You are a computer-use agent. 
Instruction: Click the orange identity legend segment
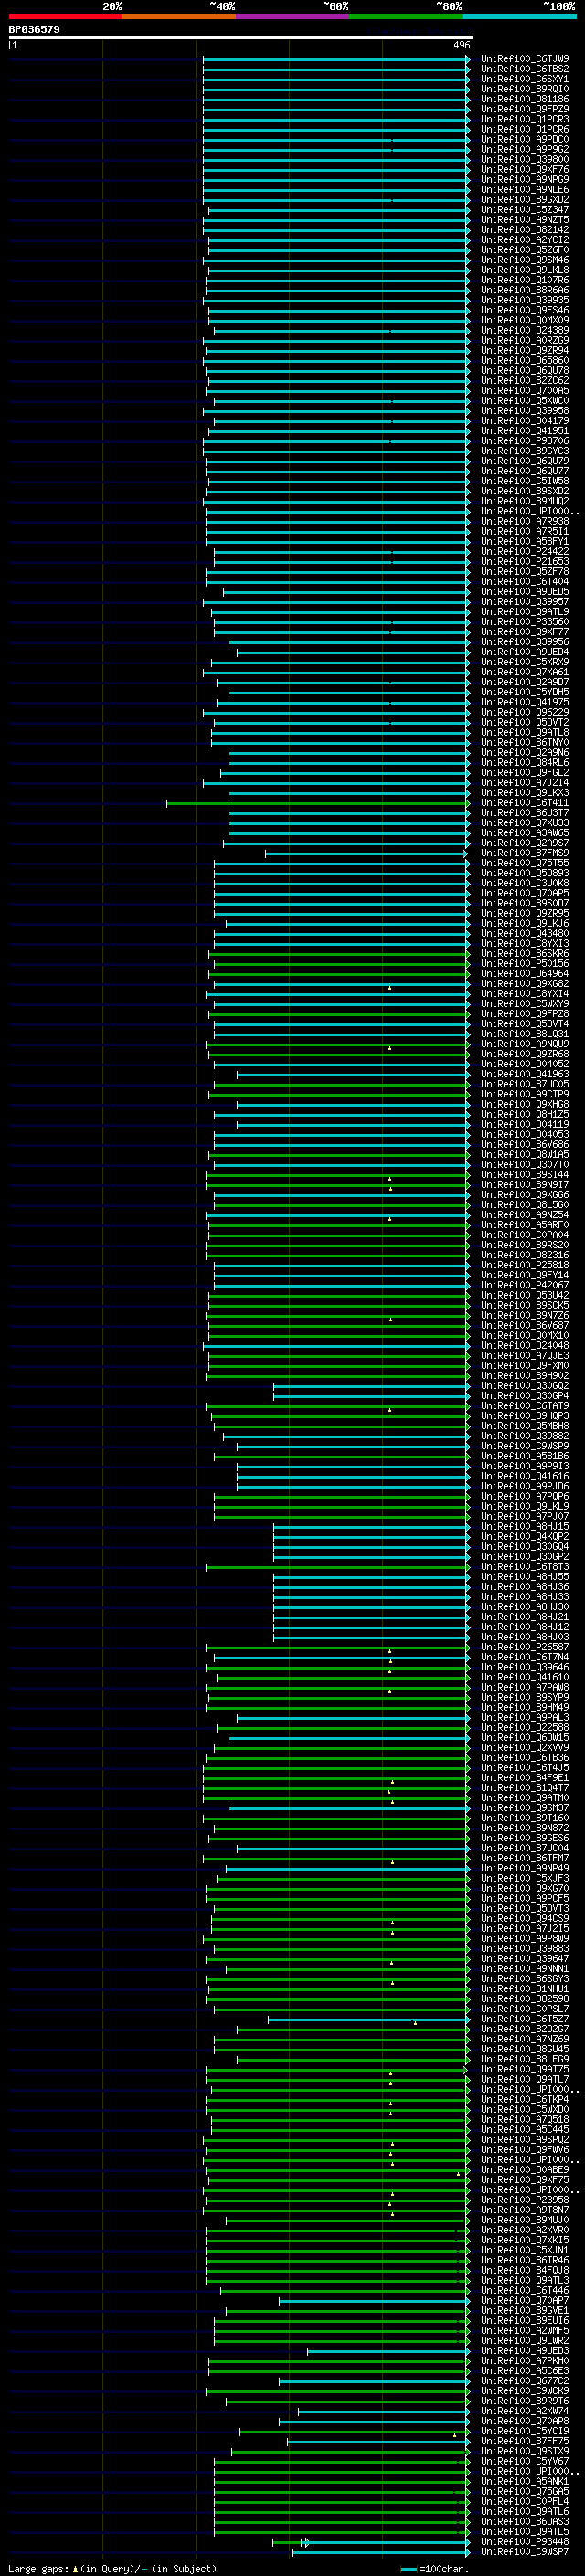(179, 16)
